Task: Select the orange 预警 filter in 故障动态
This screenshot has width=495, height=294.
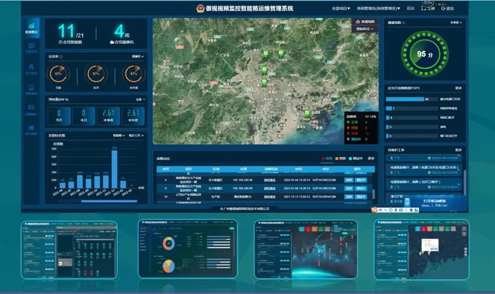Action: click(x=340, y=159)
